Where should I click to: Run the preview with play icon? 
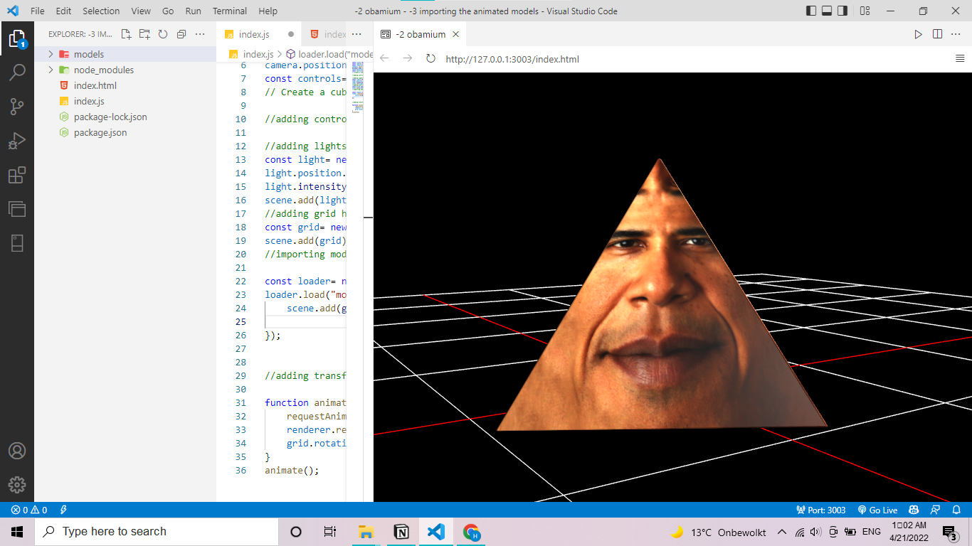919,34
